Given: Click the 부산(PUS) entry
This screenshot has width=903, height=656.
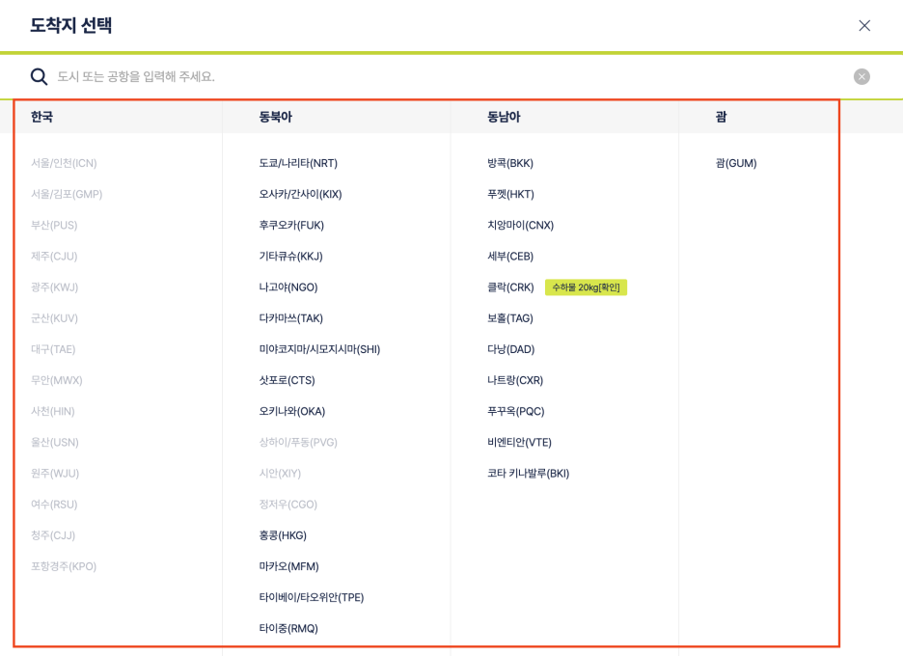Looking at the screenshot, I should pyautogui.click(x=54, y=225).
